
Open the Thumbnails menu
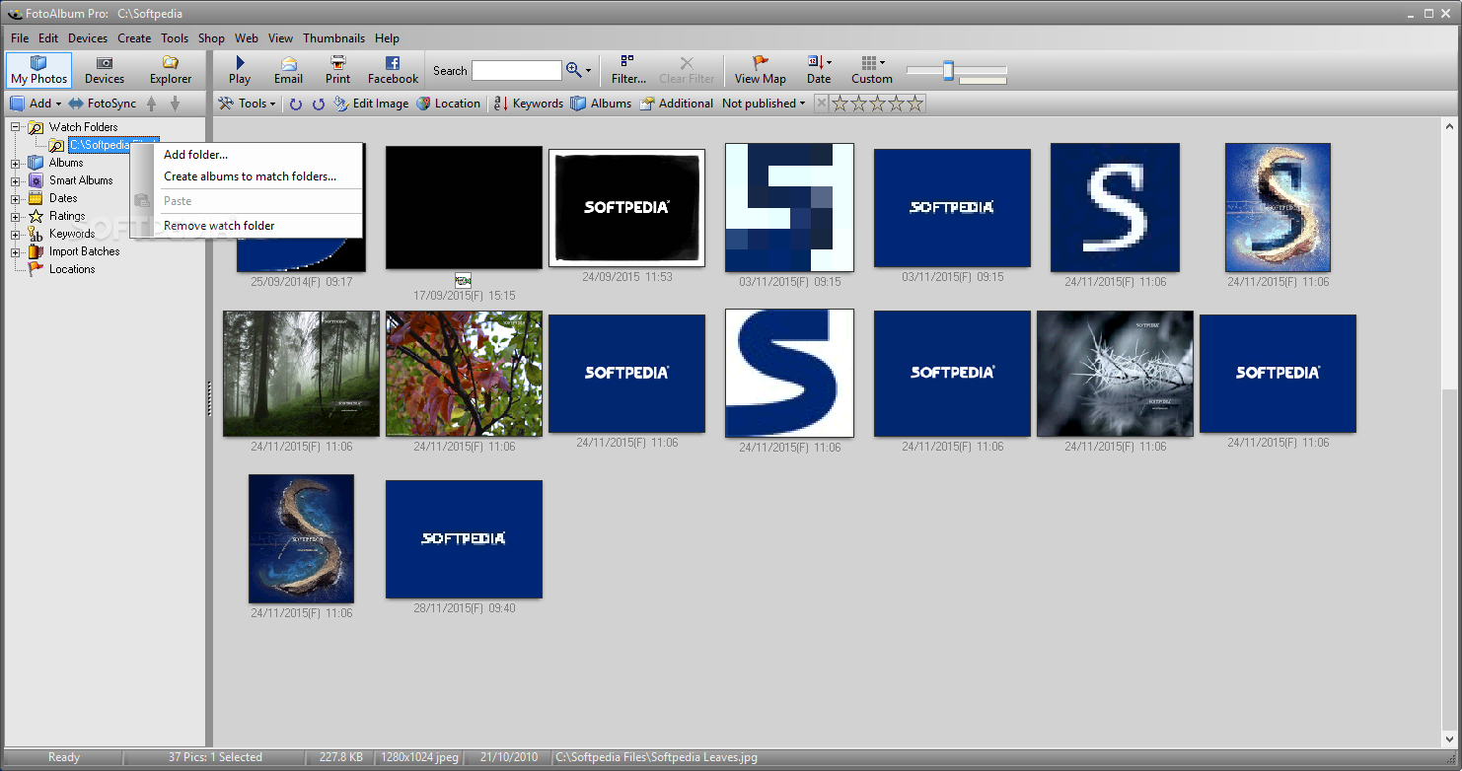(333, 38)
